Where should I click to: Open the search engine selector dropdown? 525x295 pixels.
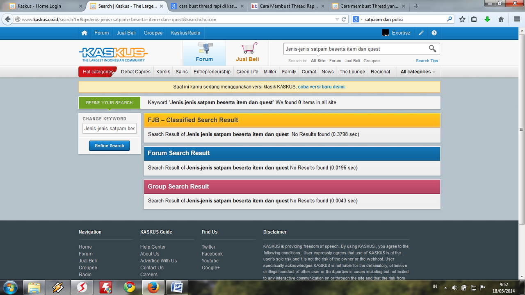click(357, 19)
